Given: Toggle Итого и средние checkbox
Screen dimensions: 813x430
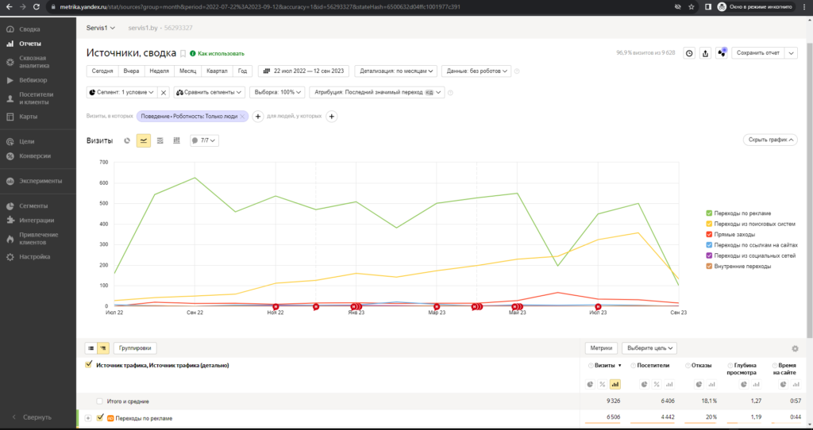Looking at the screenshot, I should pos(99,401).
